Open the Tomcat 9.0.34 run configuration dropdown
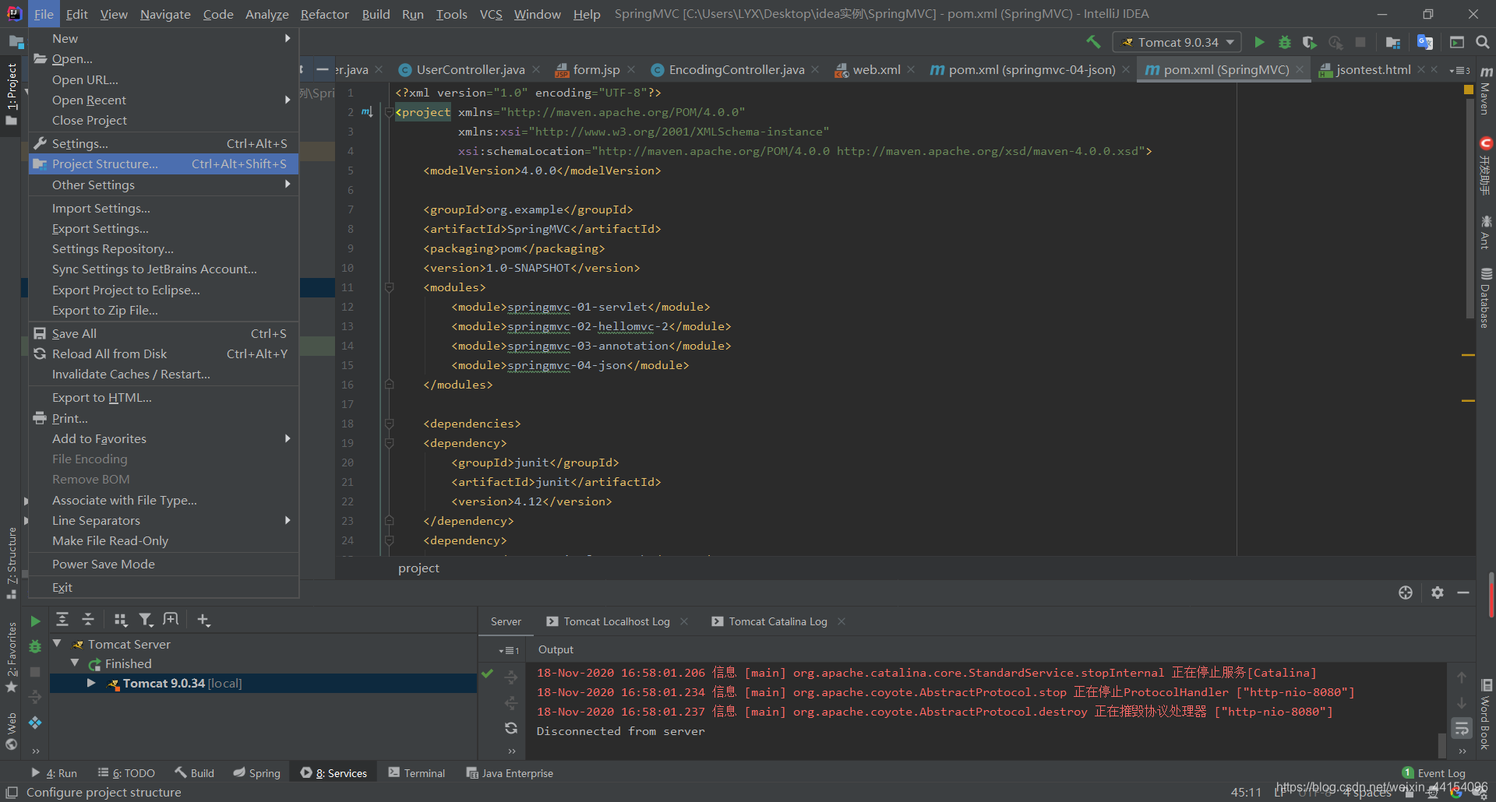 click(x=1178, y=42)
